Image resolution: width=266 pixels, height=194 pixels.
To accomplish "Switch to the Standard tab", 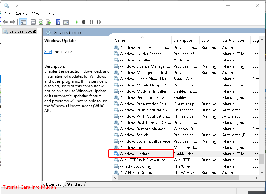I will [x=75, y=184].
